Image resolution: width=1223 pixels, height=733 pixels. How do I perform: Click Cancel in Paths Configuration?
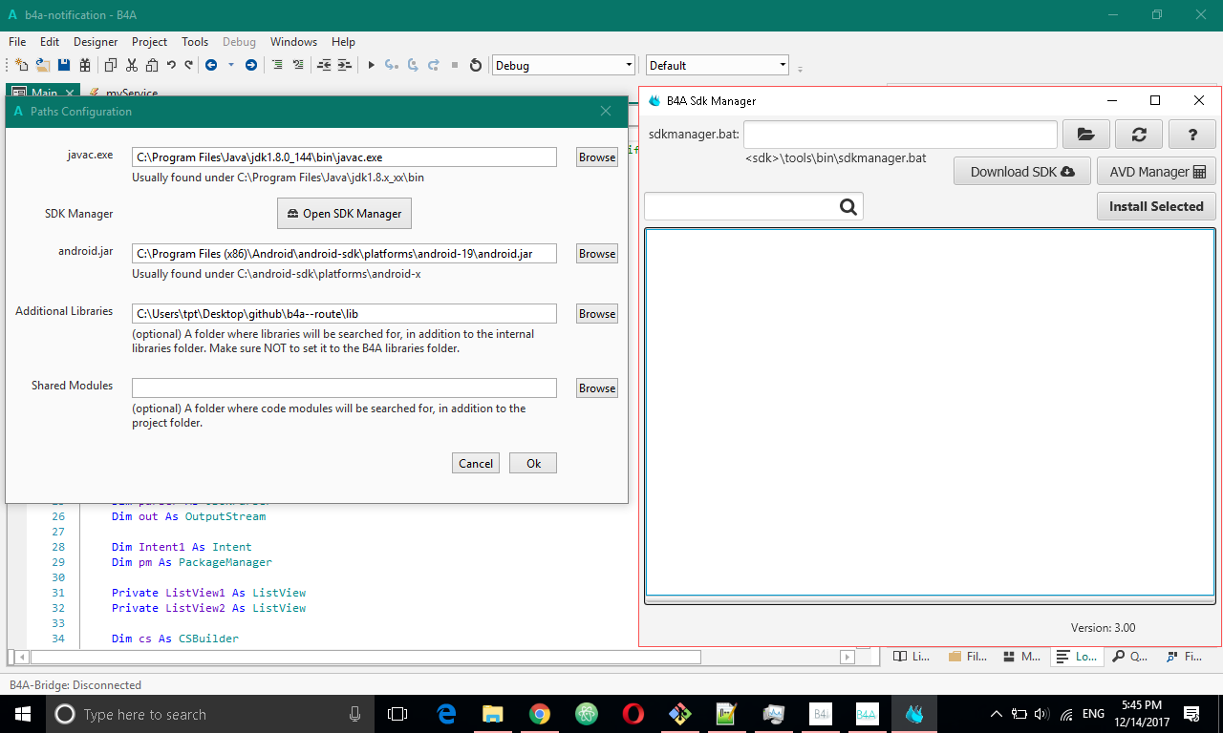click(476, 463)
